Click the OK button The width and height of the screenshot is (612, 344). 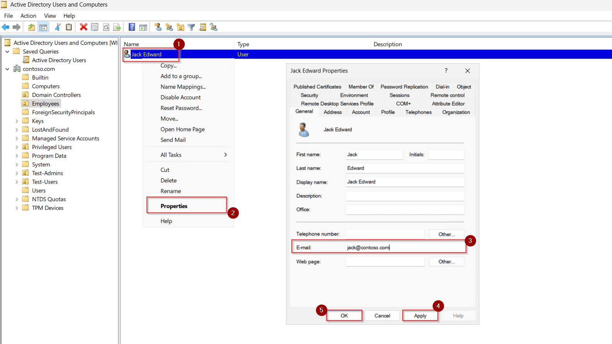[344, 316]
